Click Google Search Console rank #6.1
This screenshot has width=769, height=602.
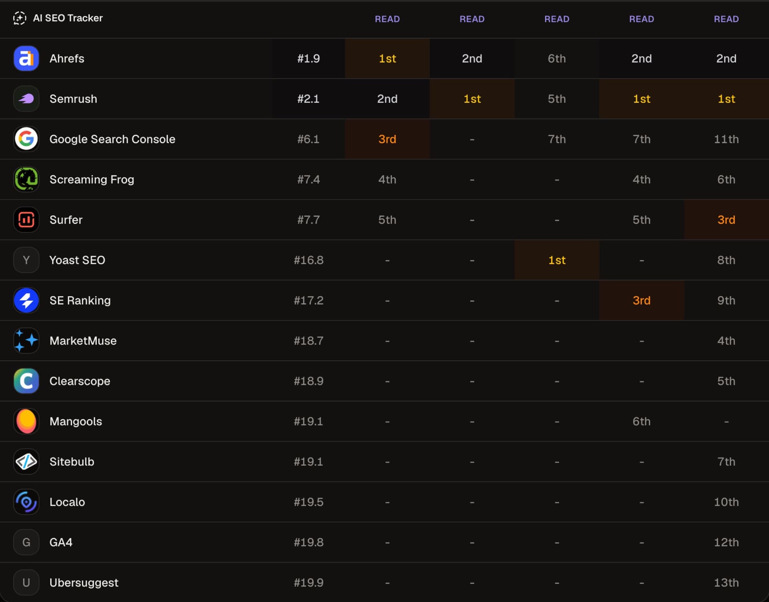308,139
